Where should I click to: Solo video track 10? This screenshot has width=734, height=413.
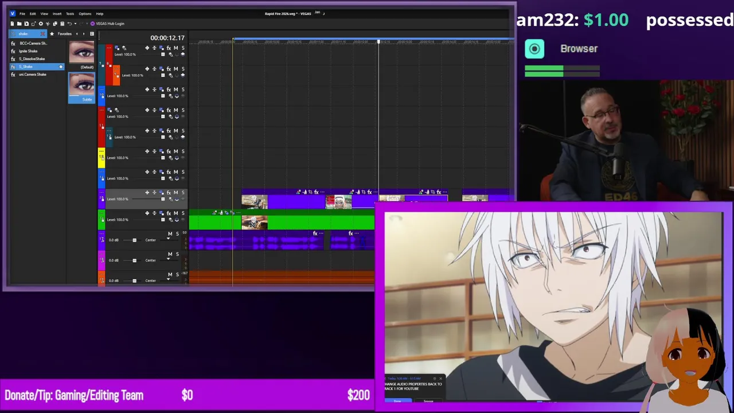tap(183, 89)
